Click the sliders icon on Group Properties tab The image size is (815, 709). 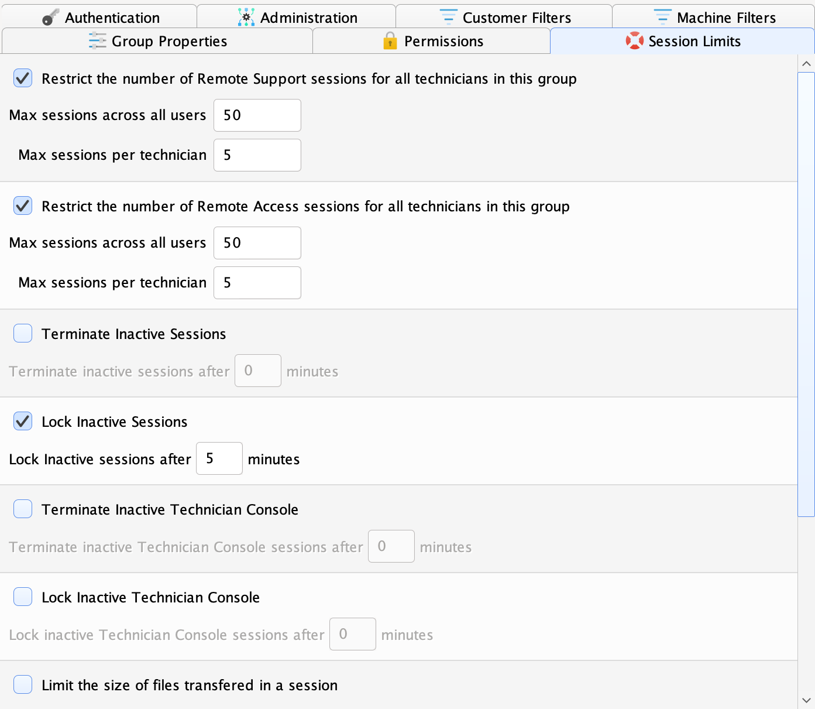pos(97,41)
